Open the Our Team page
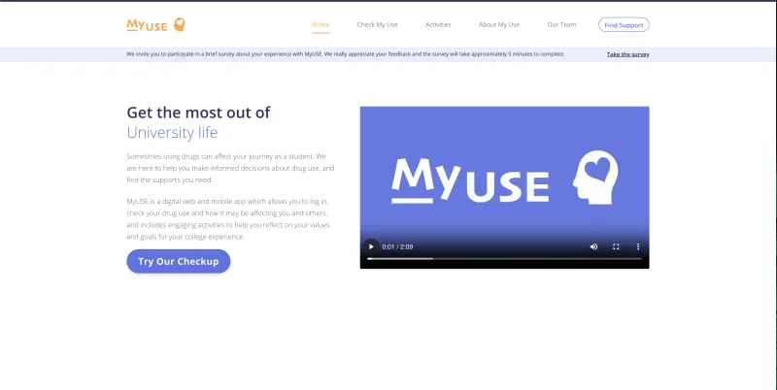Screen dimensions: 777x390 coord(561,25)
